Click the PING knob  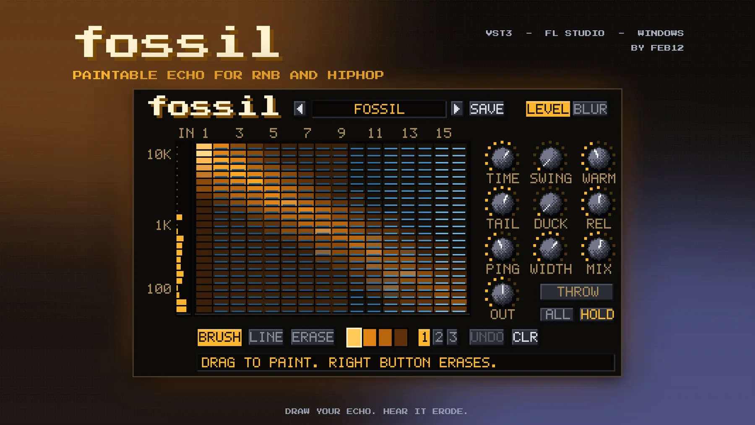coord(502,248)
